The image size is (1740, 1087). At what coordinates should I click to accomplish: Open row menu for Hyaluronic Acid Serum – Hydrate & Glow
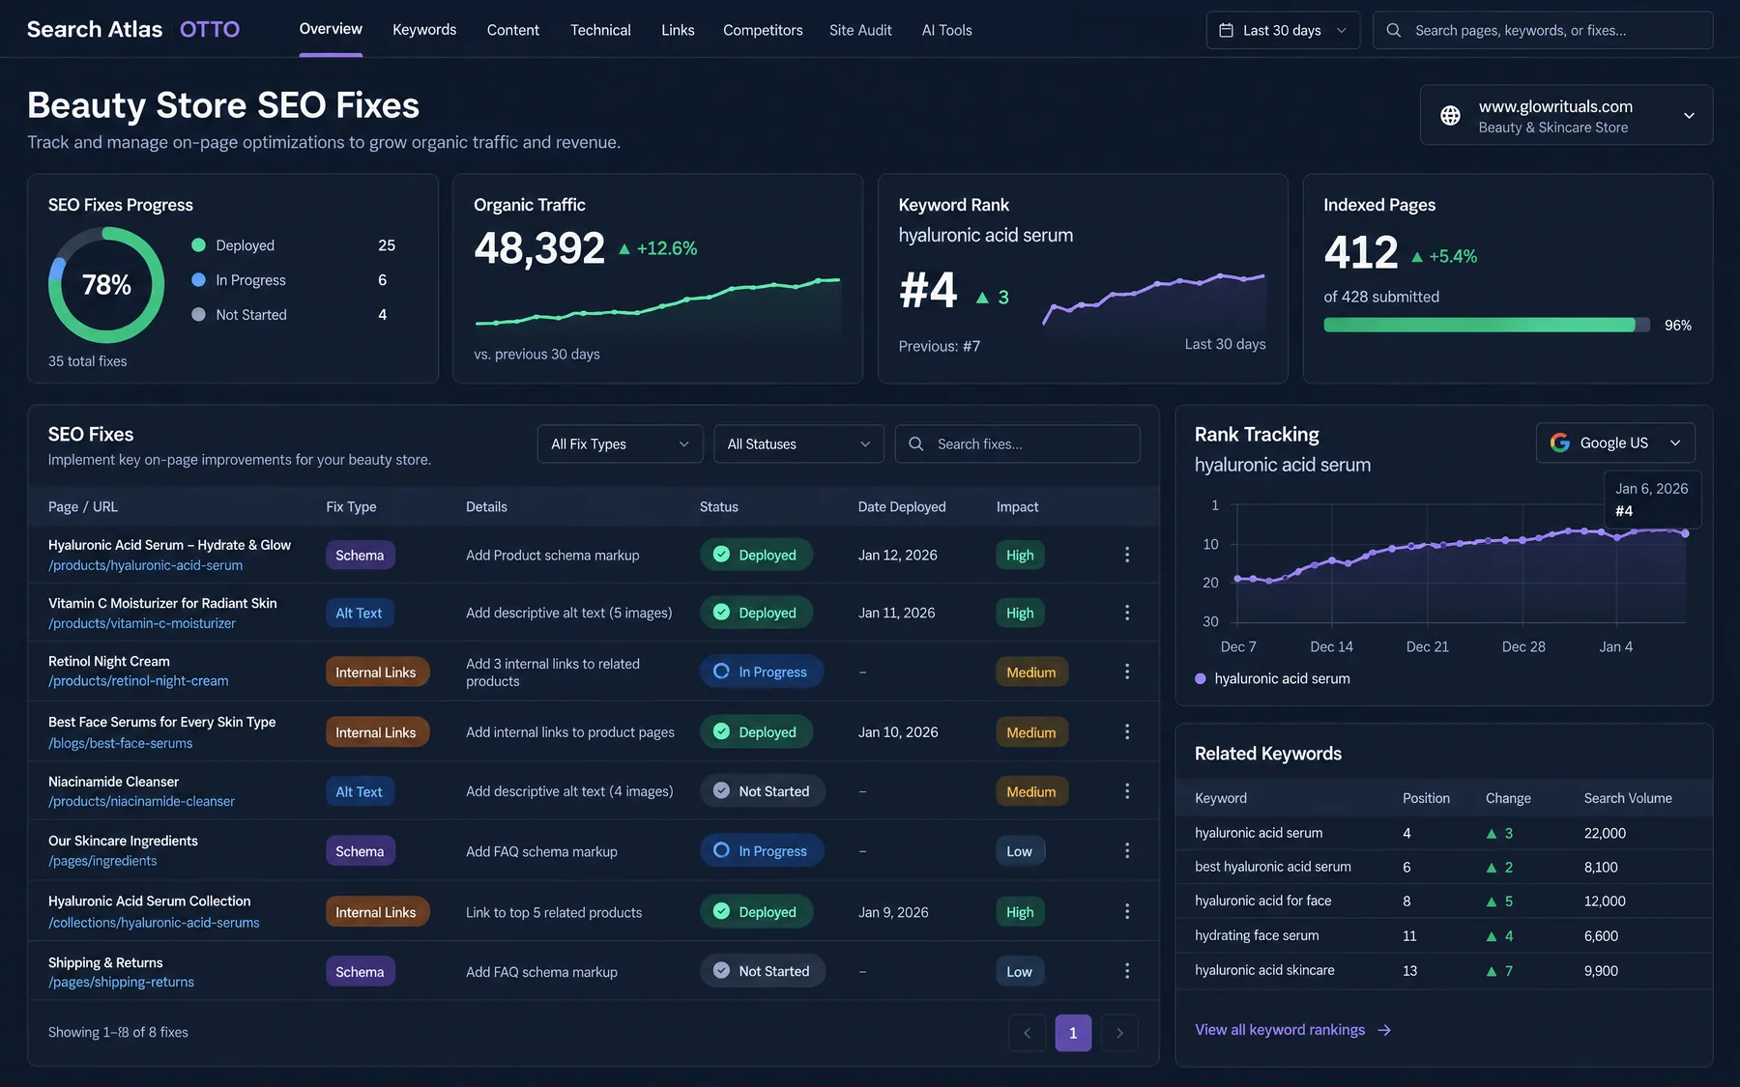click(1126, 555)
